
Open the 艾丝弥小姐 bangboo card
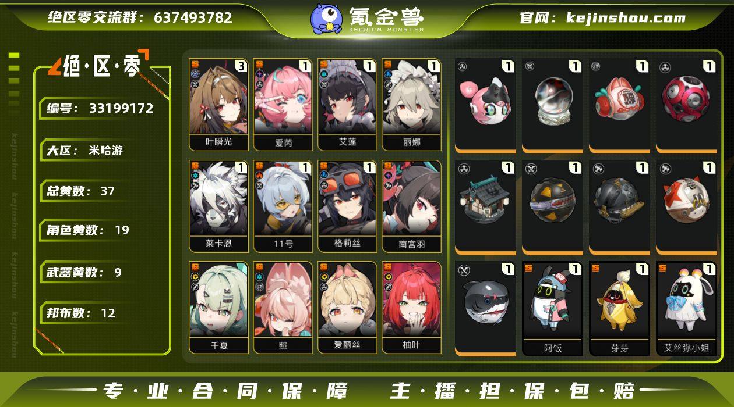(x=686, y=309)
